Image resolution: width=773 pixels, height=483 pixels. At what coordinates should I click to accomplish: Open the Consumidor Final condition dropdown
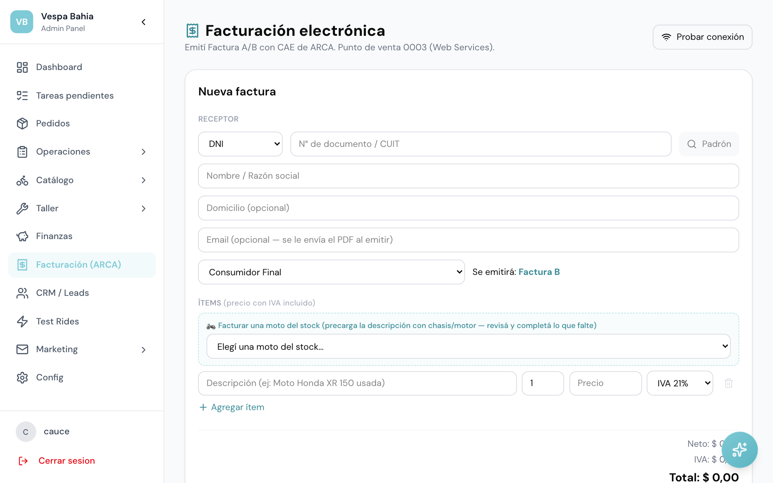click(331, 272)
